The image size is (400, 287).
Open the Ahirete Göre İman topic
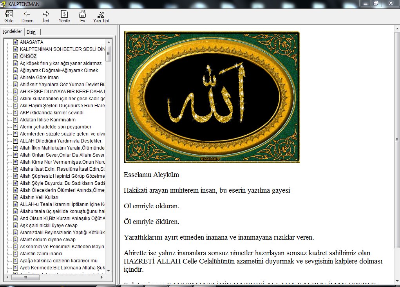[x=39, y=78]
